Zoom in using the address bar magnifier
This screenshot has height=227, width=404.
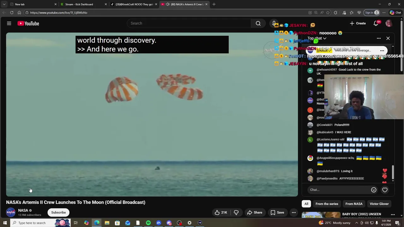[316, 13]
